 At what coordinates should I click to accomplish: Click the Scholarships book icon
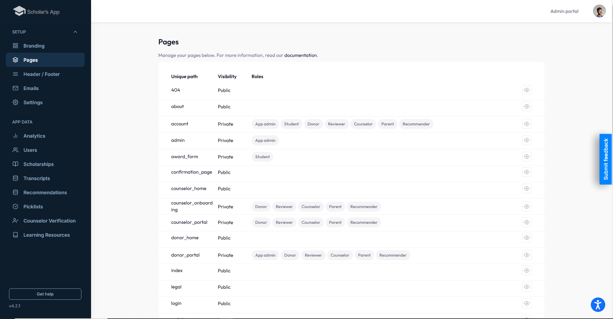[x=15, y=164]
